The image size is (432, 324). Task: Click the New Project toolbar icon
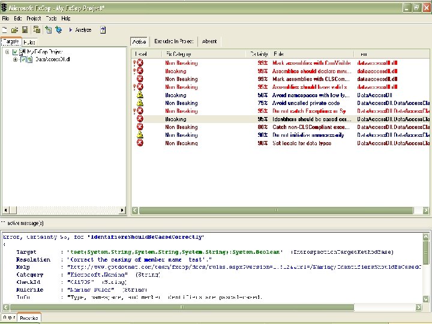5,29
